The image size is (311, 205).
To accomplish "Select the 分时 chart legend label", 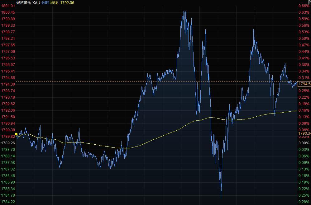I will [x=45, y=2].
